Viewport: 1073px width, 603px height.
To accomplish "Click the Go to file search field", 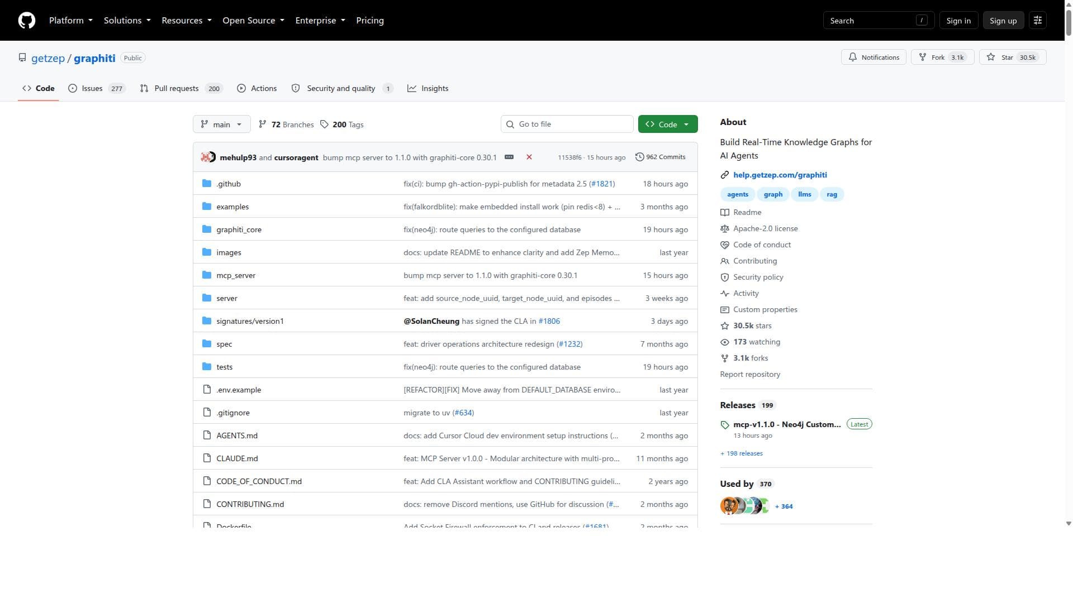I will (x=567, y=125).
